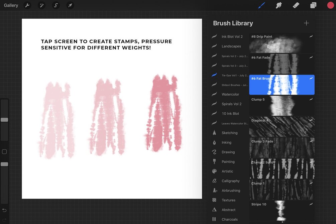This screenshot has width=336, height=224.
Task: Open the Abstract brush set
Action: 228,210
